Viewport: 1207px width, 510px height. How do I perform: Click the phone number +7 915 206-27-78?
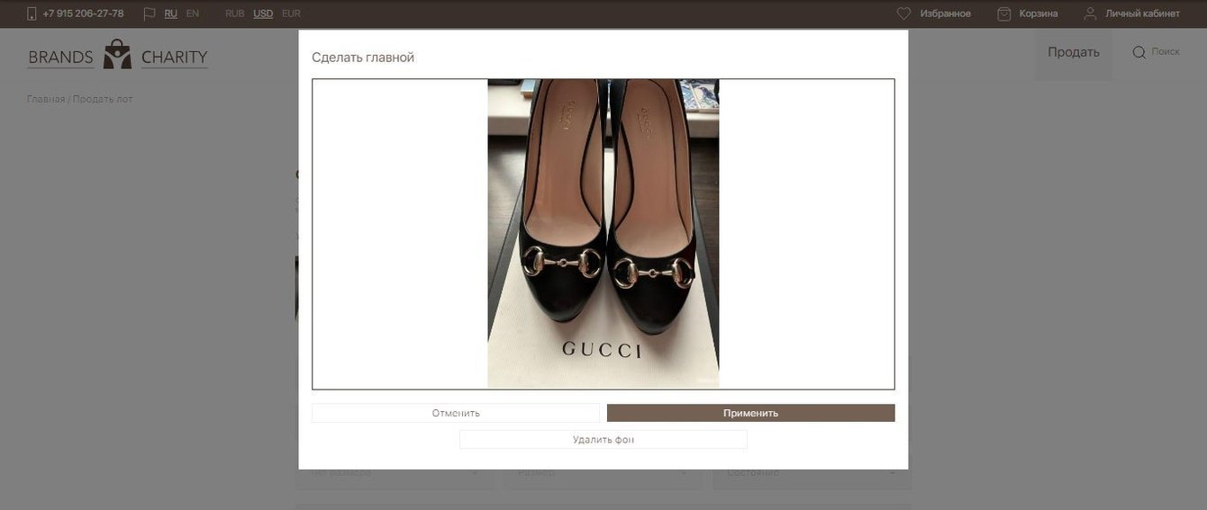coord(83,13)
